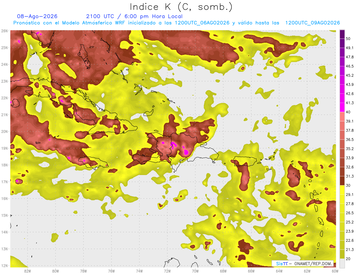The width and height of the screenshot is (356, 275).
Task: Click the colorbar segment between 35.2 and 36.5
Action: point(342,144)
